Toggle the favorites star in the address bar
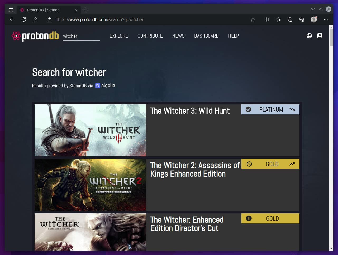Viewport: 338px width, 255px height. (253, 19)
